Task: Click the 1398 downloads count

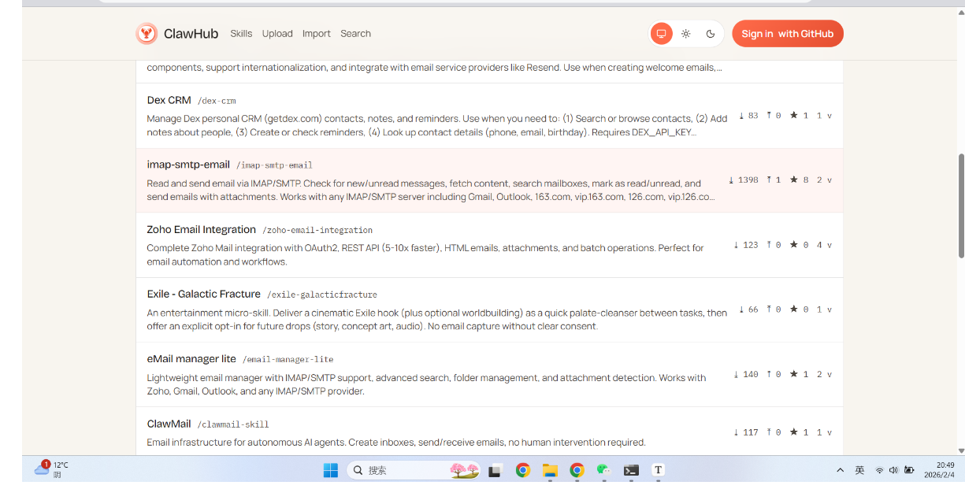Action: (748, 180)
